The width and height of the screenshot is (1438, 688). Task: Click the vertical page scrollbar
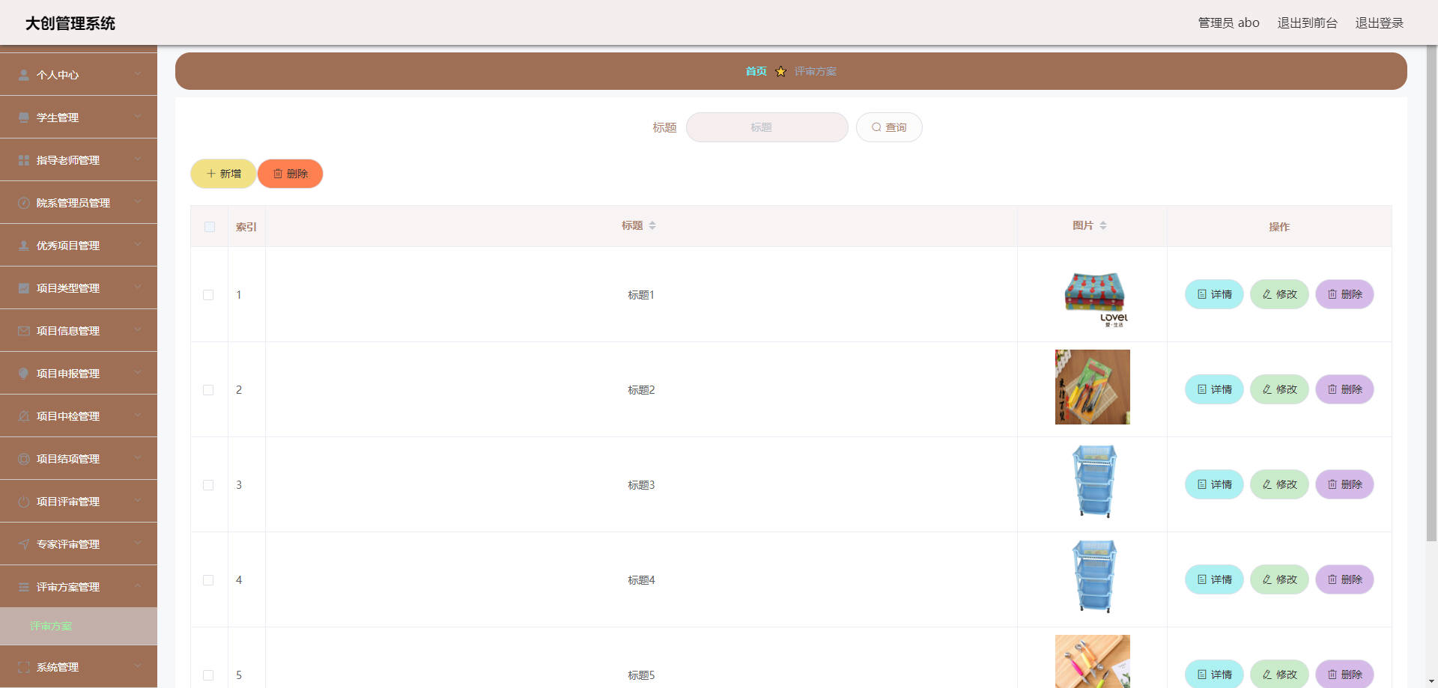click(1431, 293)
